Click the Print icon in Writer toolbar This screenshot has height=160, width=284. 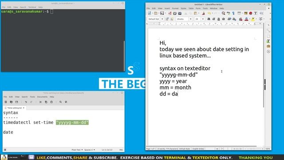coord(175,13)
